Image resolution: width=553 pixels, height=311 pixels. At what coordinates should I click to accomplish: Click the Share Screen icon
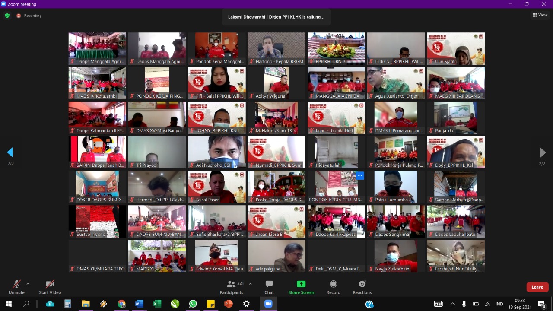(301, 287)
